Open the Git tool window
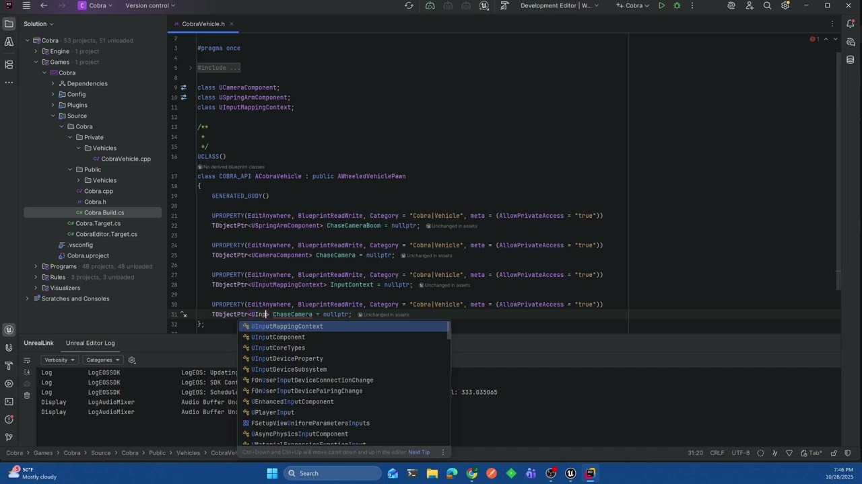 [x=9, y=437]
